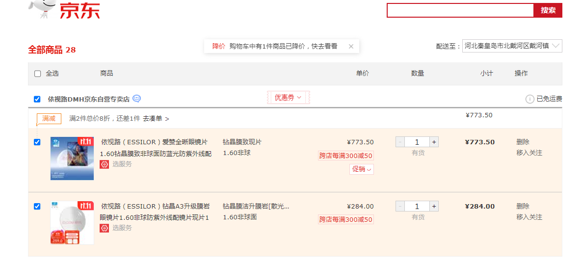Click the quantity field for 钻晶A3 lens
The height and width of the screenshot is (264, 582).
click(x=417, y=206)
